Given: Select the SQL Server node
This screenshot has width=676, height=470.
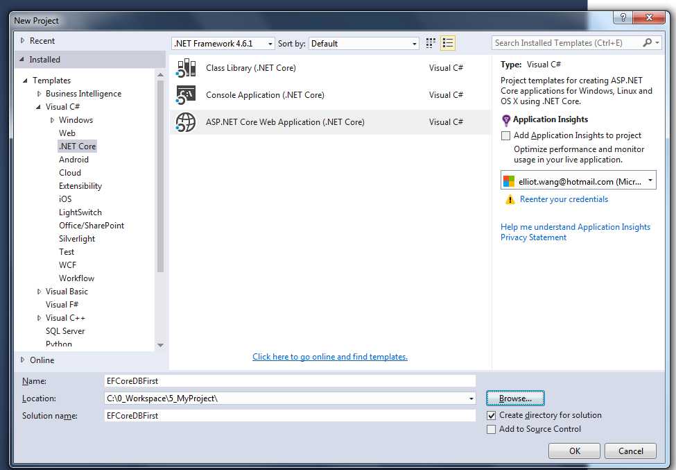Looking at the screenshot, I should pos(65,331).
